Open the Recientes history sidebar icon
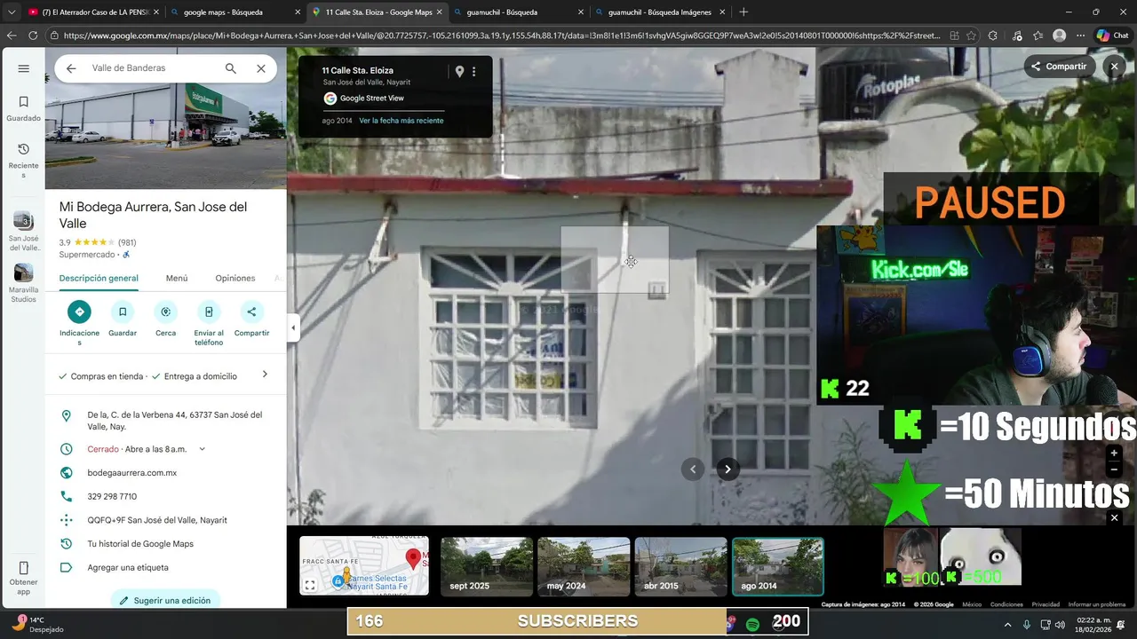The image size is (1137, 639). (x=24, y=160)
